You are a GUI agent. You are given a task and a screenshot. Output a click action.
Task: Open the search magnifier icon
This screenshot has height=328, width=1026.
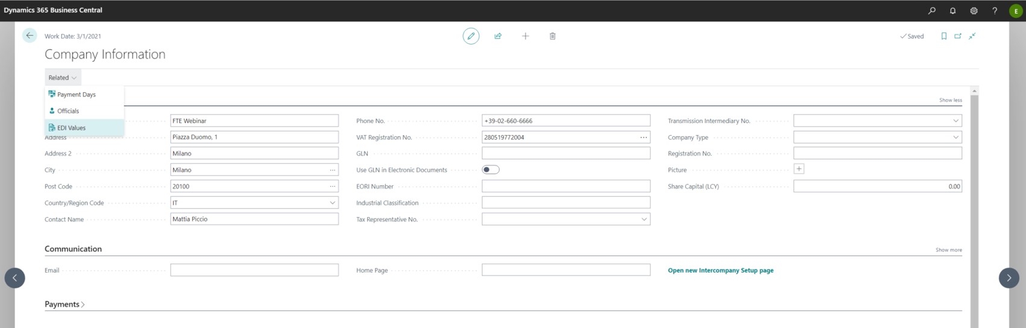931,10
